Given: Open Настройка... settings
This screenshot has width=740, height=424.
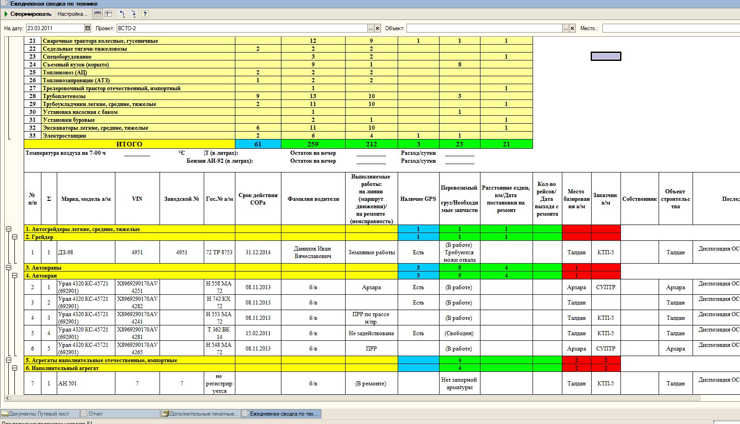Looking at the screenshot, I should point(73,14).
